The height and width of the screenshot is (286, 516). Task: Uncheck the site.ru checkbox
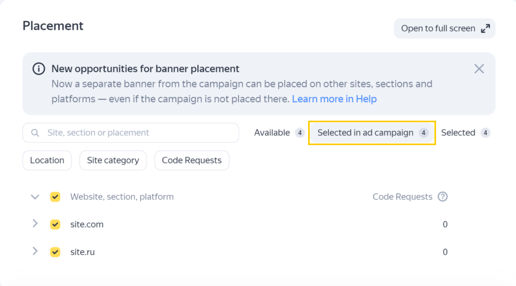(55, 252)
